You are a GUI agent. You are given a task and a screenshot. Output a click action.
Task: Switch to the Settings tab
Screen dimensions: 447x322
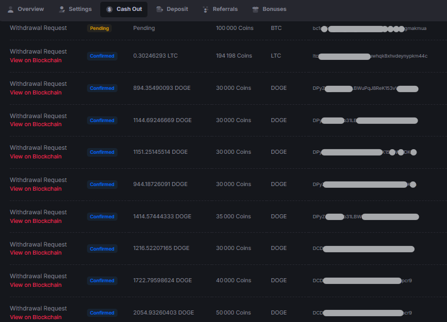point(75,9)
